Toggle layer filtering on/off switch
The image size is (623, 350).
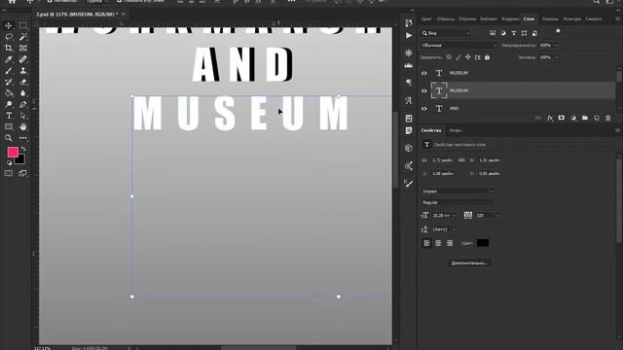click(558, 32)
